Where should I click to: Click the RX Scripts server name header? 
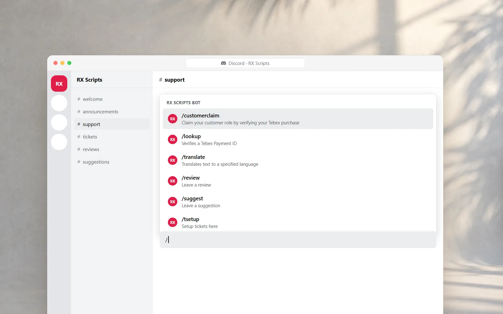(x=90, y=80)
